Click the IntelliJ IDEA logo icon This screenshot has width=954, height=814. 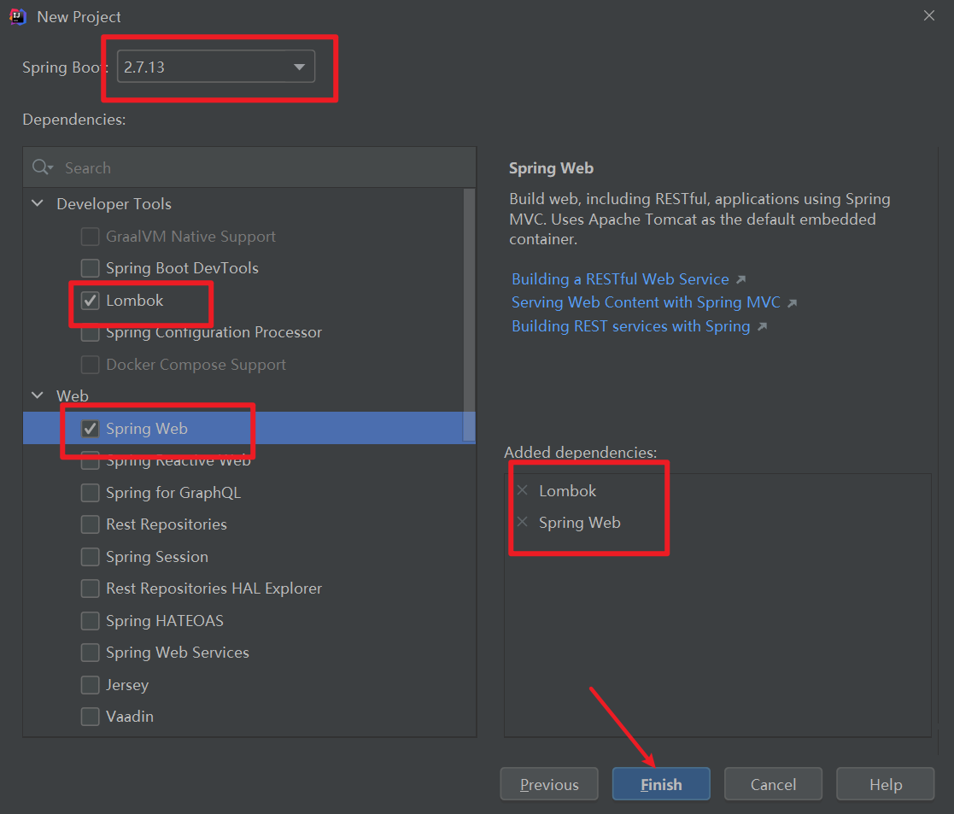(18, 17)
